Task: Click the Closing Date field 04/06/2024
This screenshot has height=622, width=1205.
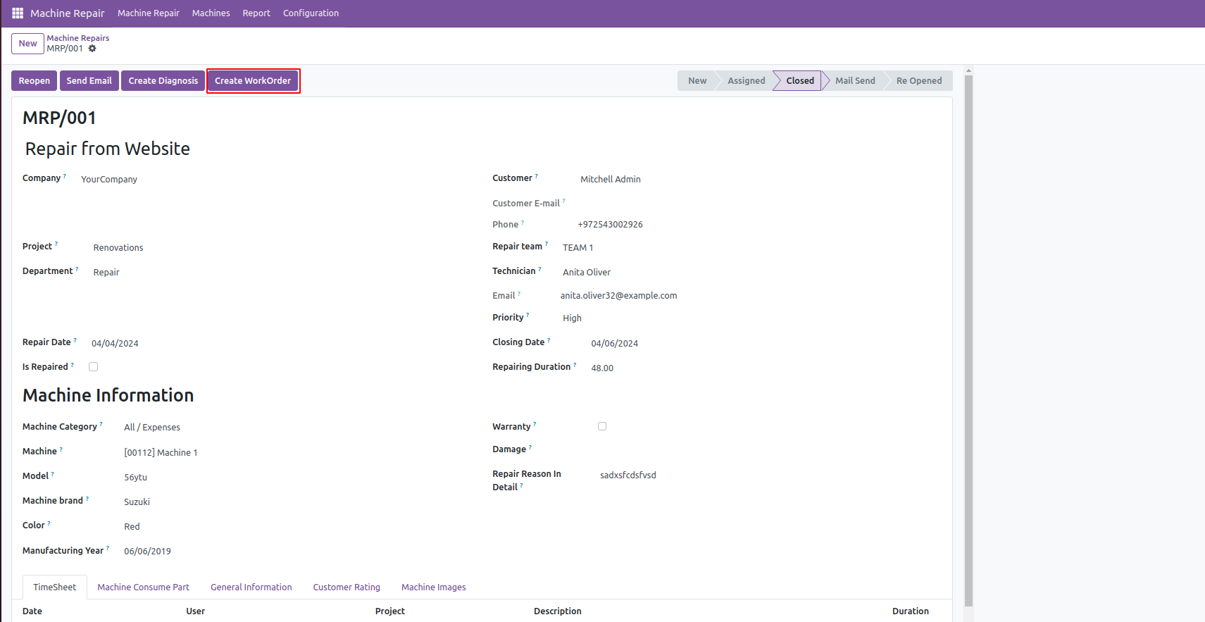Action: (615, 344)
